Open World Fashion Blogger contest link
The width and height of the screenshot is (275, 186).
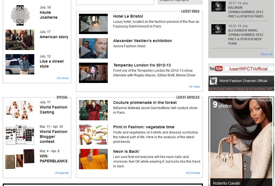coord(53,137)
